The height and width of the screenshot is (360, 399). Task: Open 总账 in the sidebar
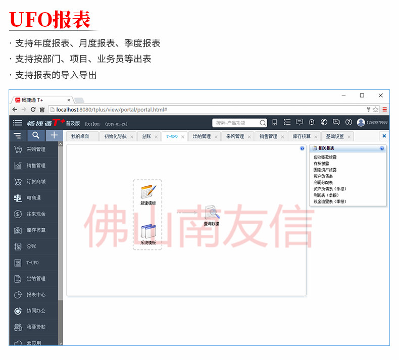34,246
